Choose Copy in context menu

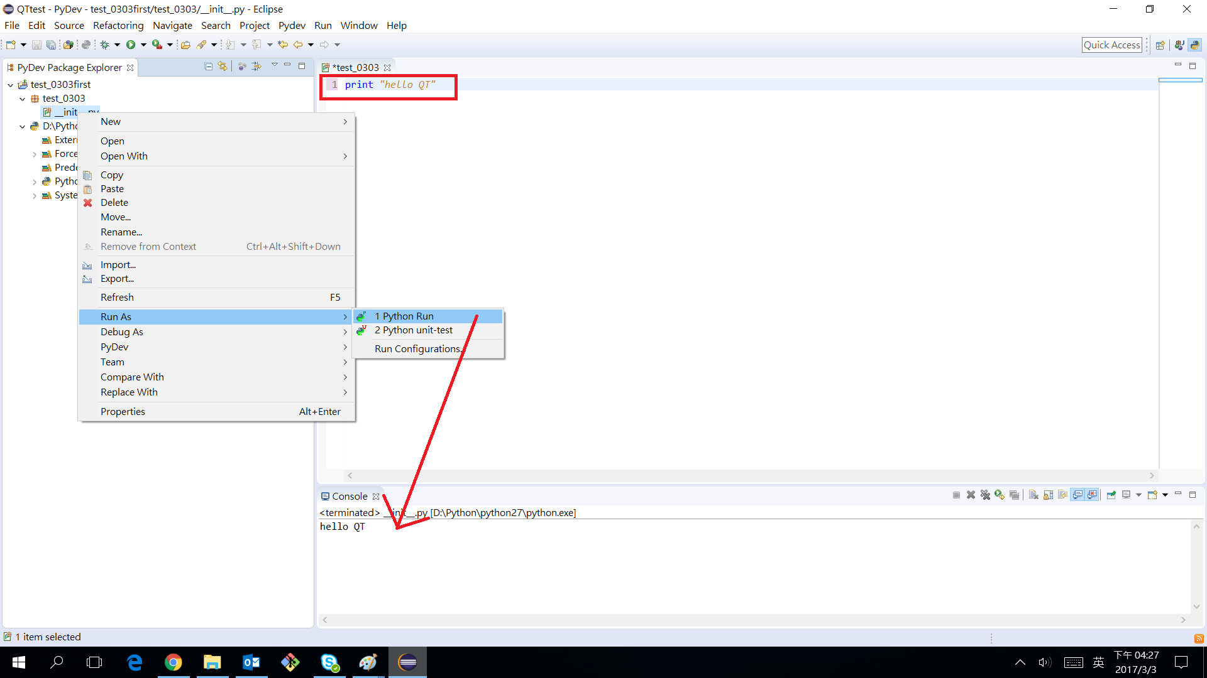coord(217,175)
